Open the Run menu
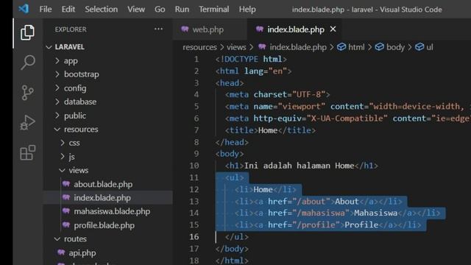The height and width of the screenshot is (265, 471). (x=182, y=10)
